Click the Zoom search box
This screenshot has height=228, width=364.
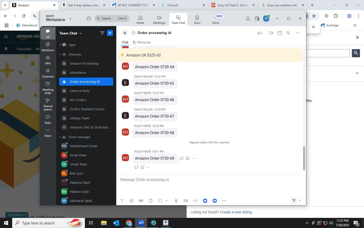click(112, 18)
